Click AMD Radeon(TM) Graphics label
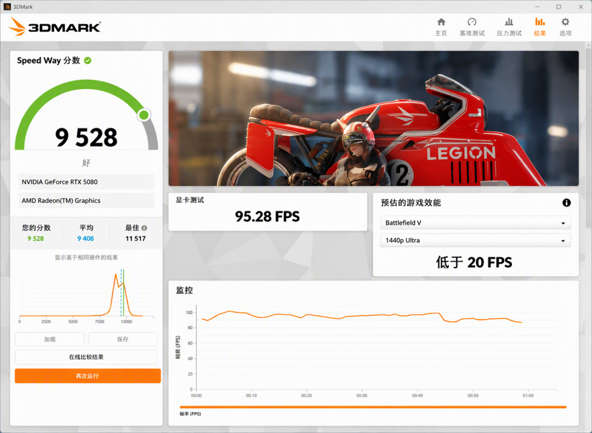The width and height of the screenshot is (592, 433). (61, 201)
